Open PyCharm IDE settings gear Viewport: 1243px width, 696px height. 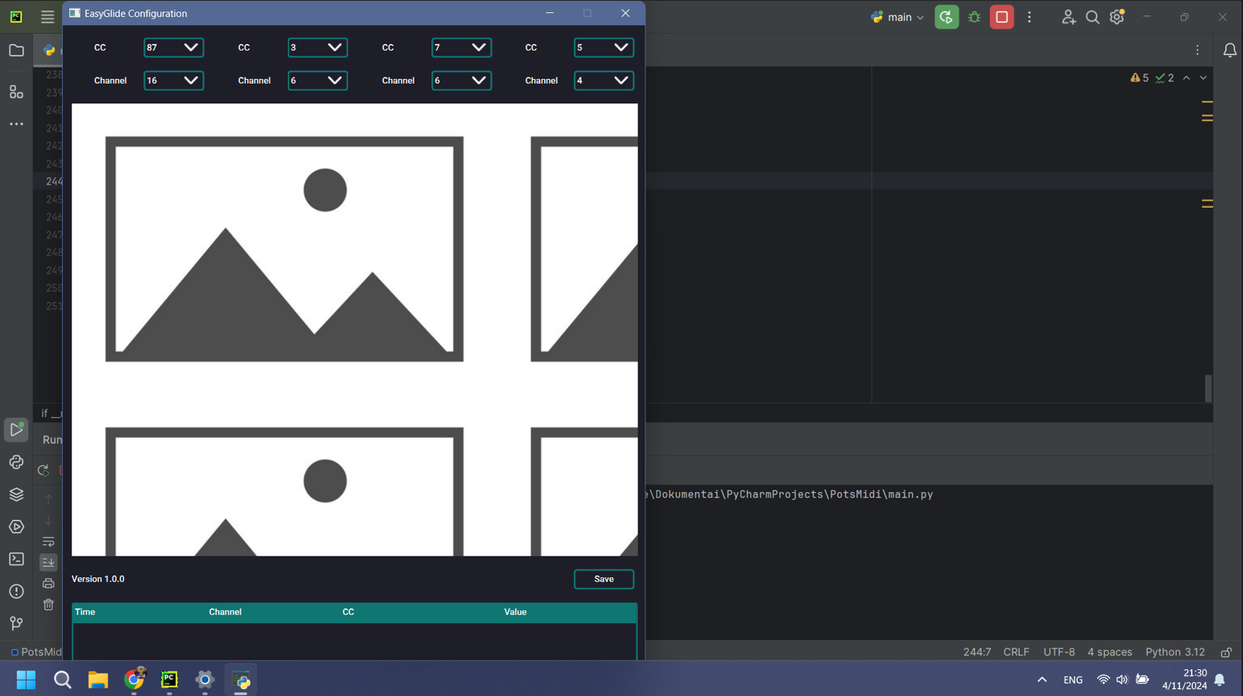coord(1117,17)
